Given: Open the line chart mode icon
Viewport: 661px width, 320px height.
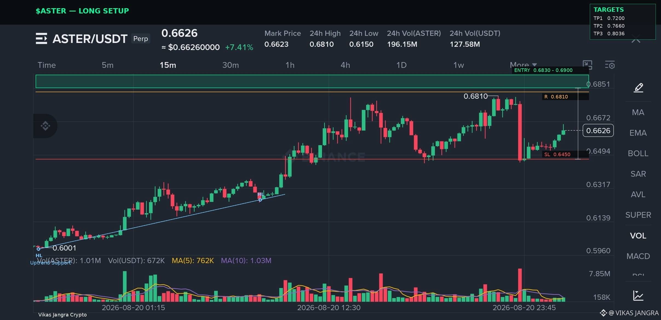Looking at the screenshot, I should tap(638, 295).
